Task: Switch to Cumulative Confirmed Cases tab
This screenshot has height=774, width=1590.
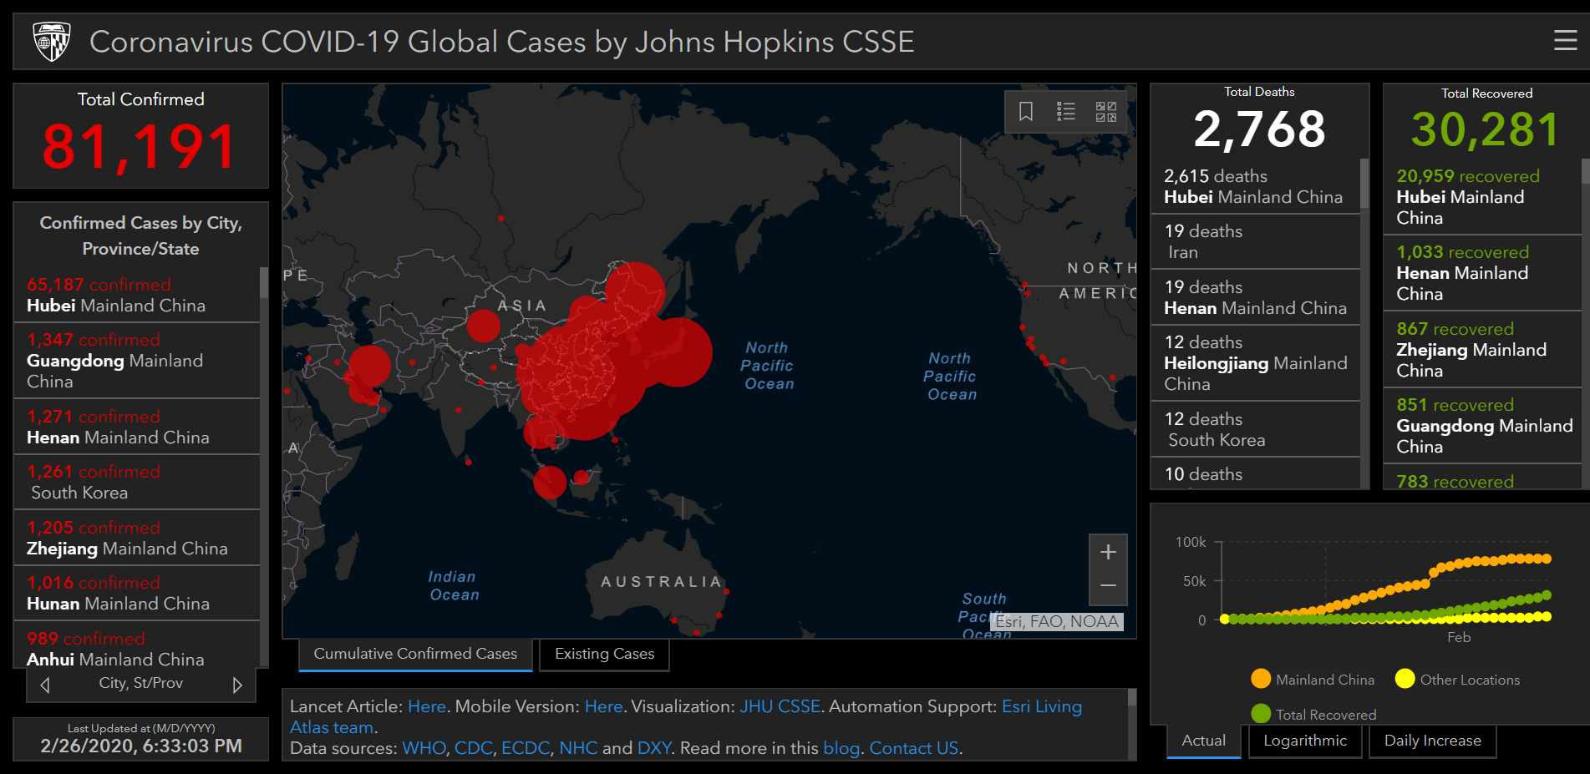Action: coord(415,654)
